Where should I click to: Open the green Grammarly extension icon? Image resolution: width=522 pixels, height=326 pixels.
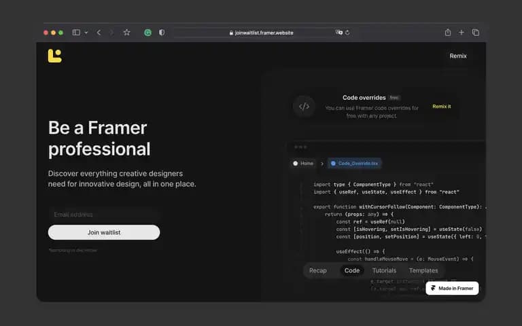click(x=147, y=33)
